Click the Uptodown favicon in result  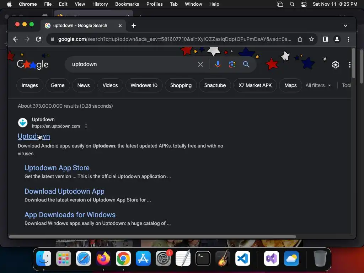tap(23, 123)
